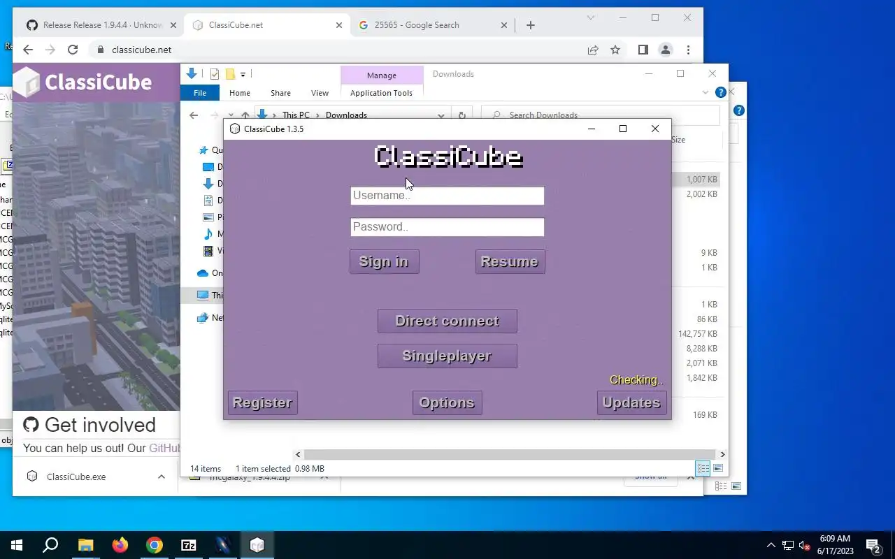Click the Explorer Back arrow

coord(194,115)
